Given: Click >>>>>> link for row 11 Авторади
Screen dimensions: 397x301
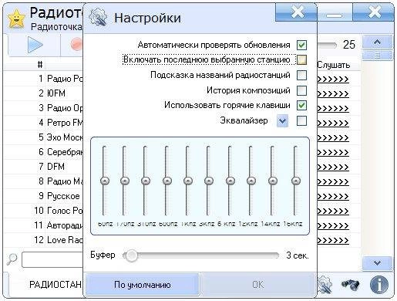Looking at the screenshot, I should [x=333, y=225].
